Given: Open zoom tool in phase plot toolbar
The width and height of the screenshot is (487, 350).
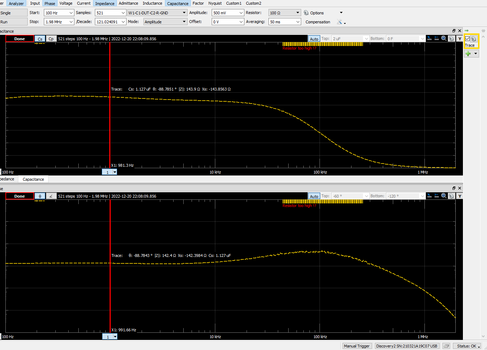Looking at the screenshot, I should coord(444,196).
